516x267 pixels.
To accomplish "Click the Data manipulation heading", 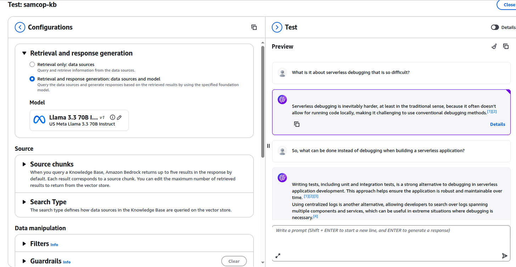I will (x=40, y=228).
